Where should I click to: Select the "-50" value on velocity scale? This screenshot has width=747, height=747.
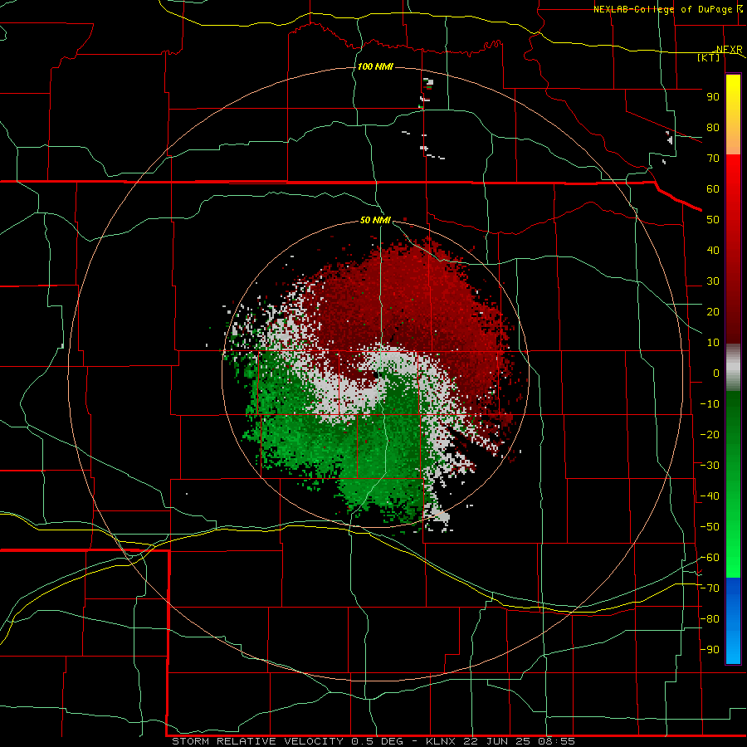coord(710,527)
